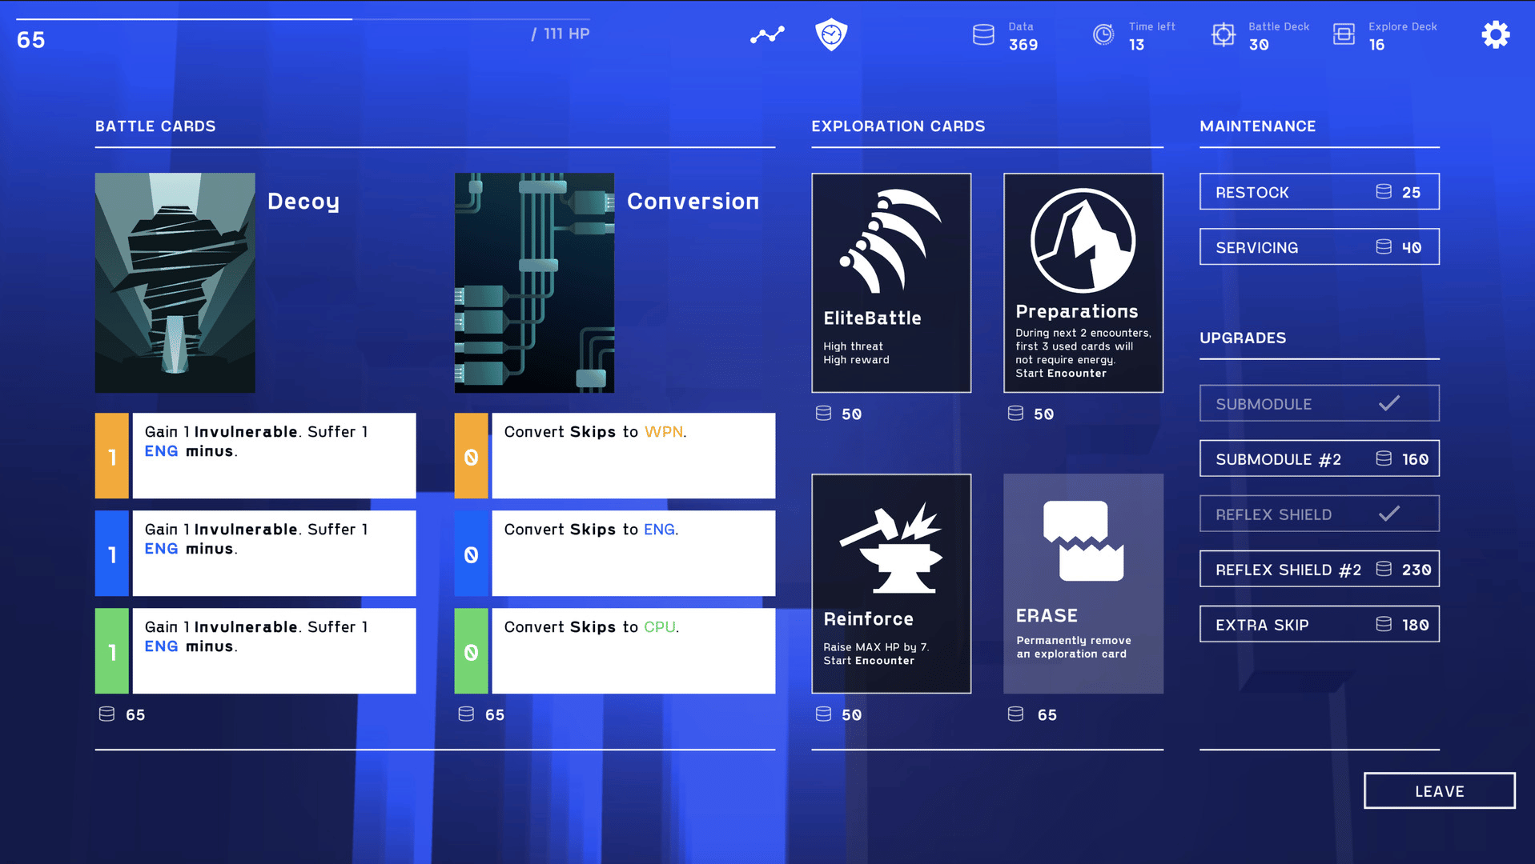Click the Explore Deck icon

tap(1343, 35)
